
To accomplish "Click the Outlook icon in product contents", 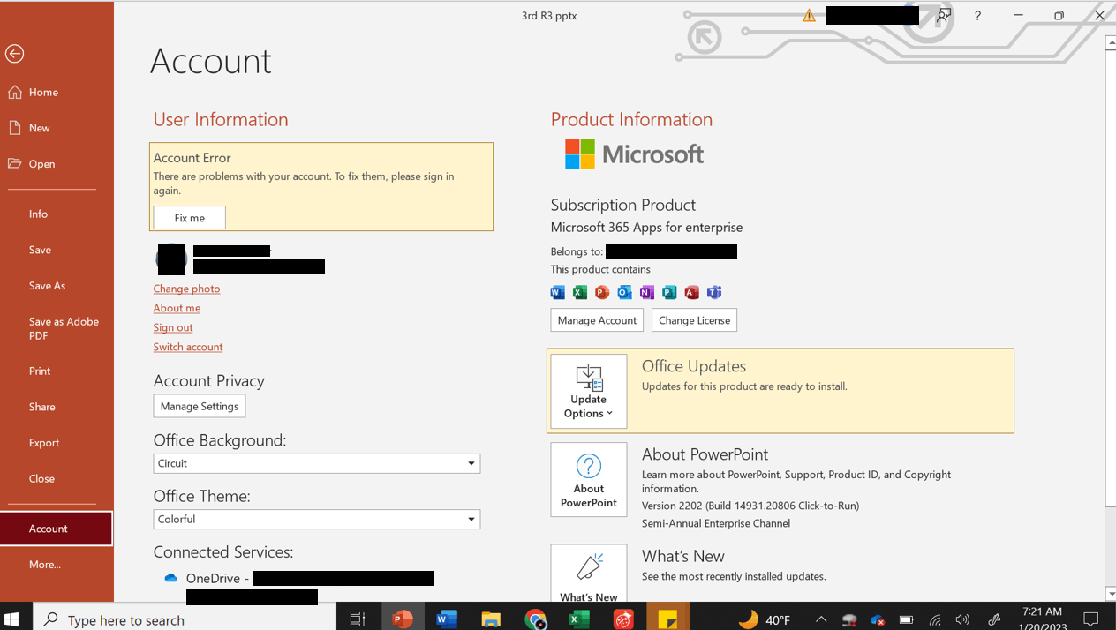I will coord(624,292).
